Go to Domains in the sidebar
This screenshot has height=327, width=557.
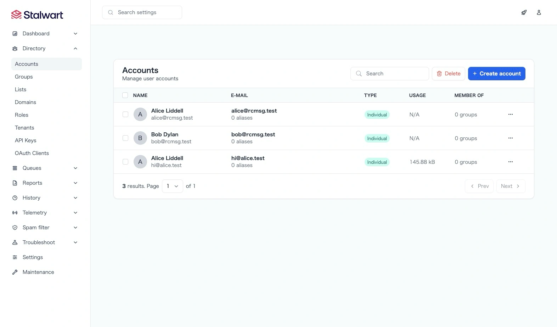click(x=26, y=102)
